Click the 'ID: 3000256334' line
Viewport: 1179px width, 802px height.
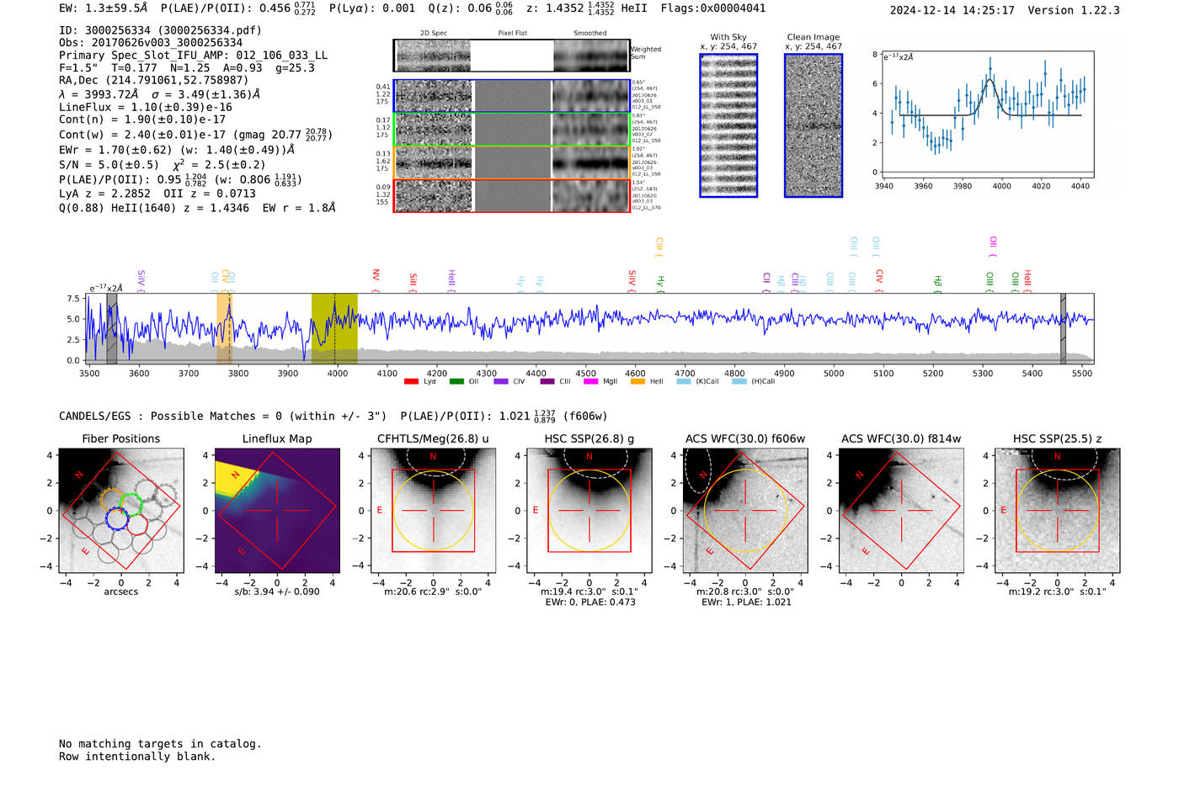click(x=160, y=29)
